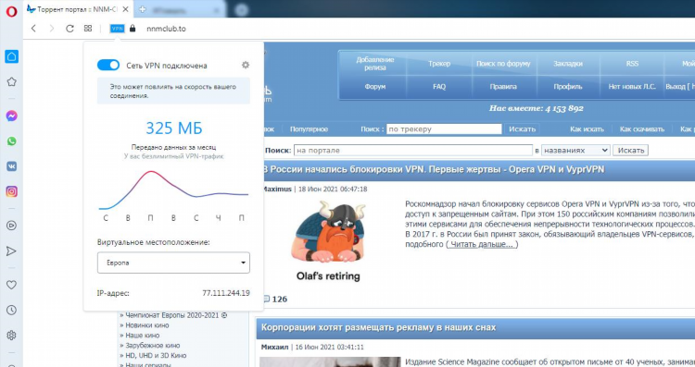Open Поиск по форуму menu item
This screenshot has height=367, width=695.
pos(503,64)
